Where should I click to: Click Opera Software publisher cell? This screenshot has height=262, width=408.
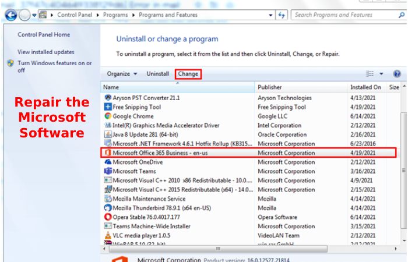(277, 217)
